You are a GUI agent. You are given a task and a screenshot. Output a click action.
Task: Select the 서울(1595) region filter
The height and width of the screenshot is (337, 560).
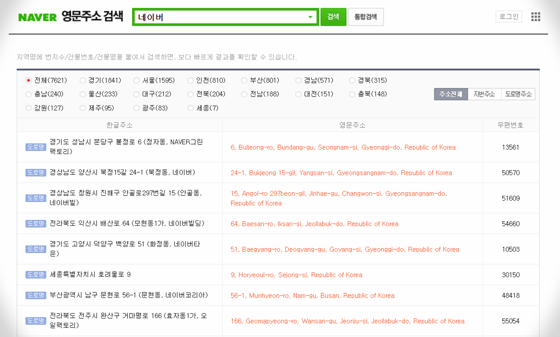(x=136, y=80)
